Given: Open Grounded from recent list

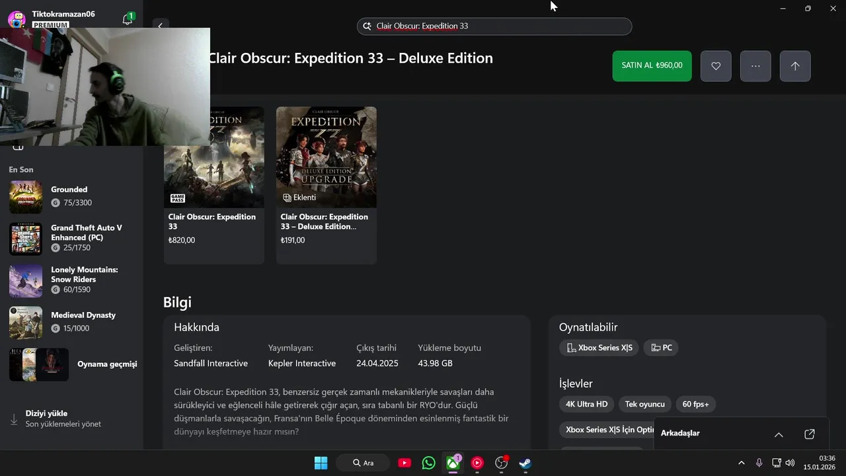Looking at the screenshot, I should pyautogui.click(x=71, y=196).
